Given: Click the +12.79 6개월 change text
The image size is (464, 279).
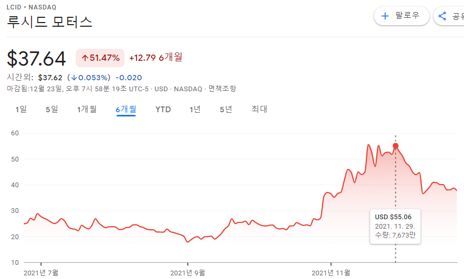Looking at the screenshot, I should [156, 57].
